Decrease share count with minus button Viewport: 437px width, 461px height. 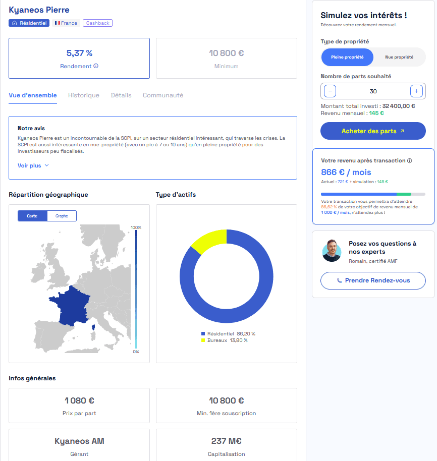point(330,91)
